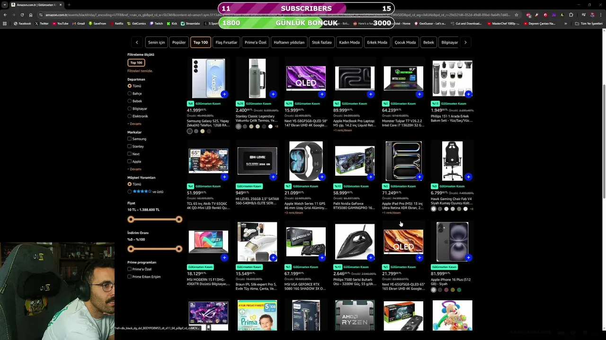Add Philips 15'i 1 Arada grooming set via plus
The height and width of the screenshot is (340, 606).
[468, 94]
